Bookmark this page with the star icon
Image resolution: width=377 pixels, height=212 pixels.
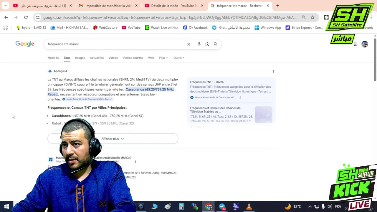click(x=312, y=17)
